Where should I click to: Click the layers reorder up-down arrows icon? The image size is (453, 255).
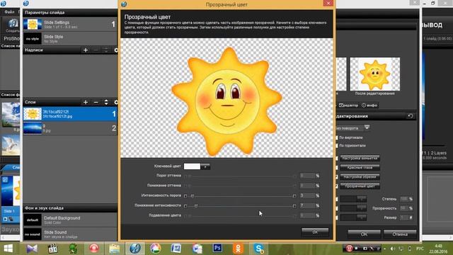tap(106, 102)
